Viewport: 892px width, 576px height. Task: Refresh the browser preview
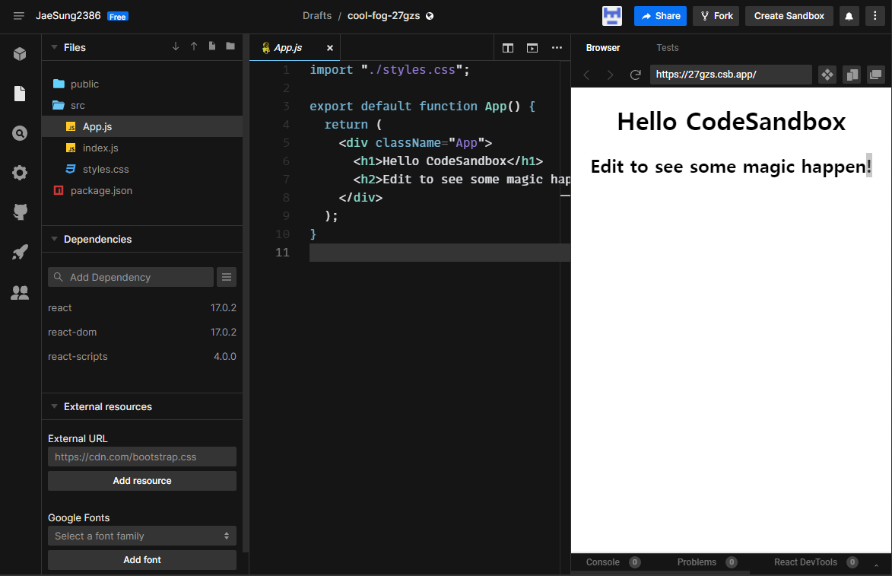tap(635, 74)
